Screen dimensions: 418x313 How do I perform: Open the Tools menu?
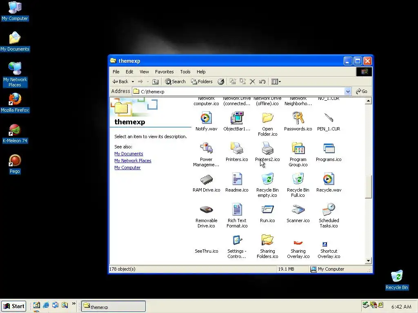185,72
